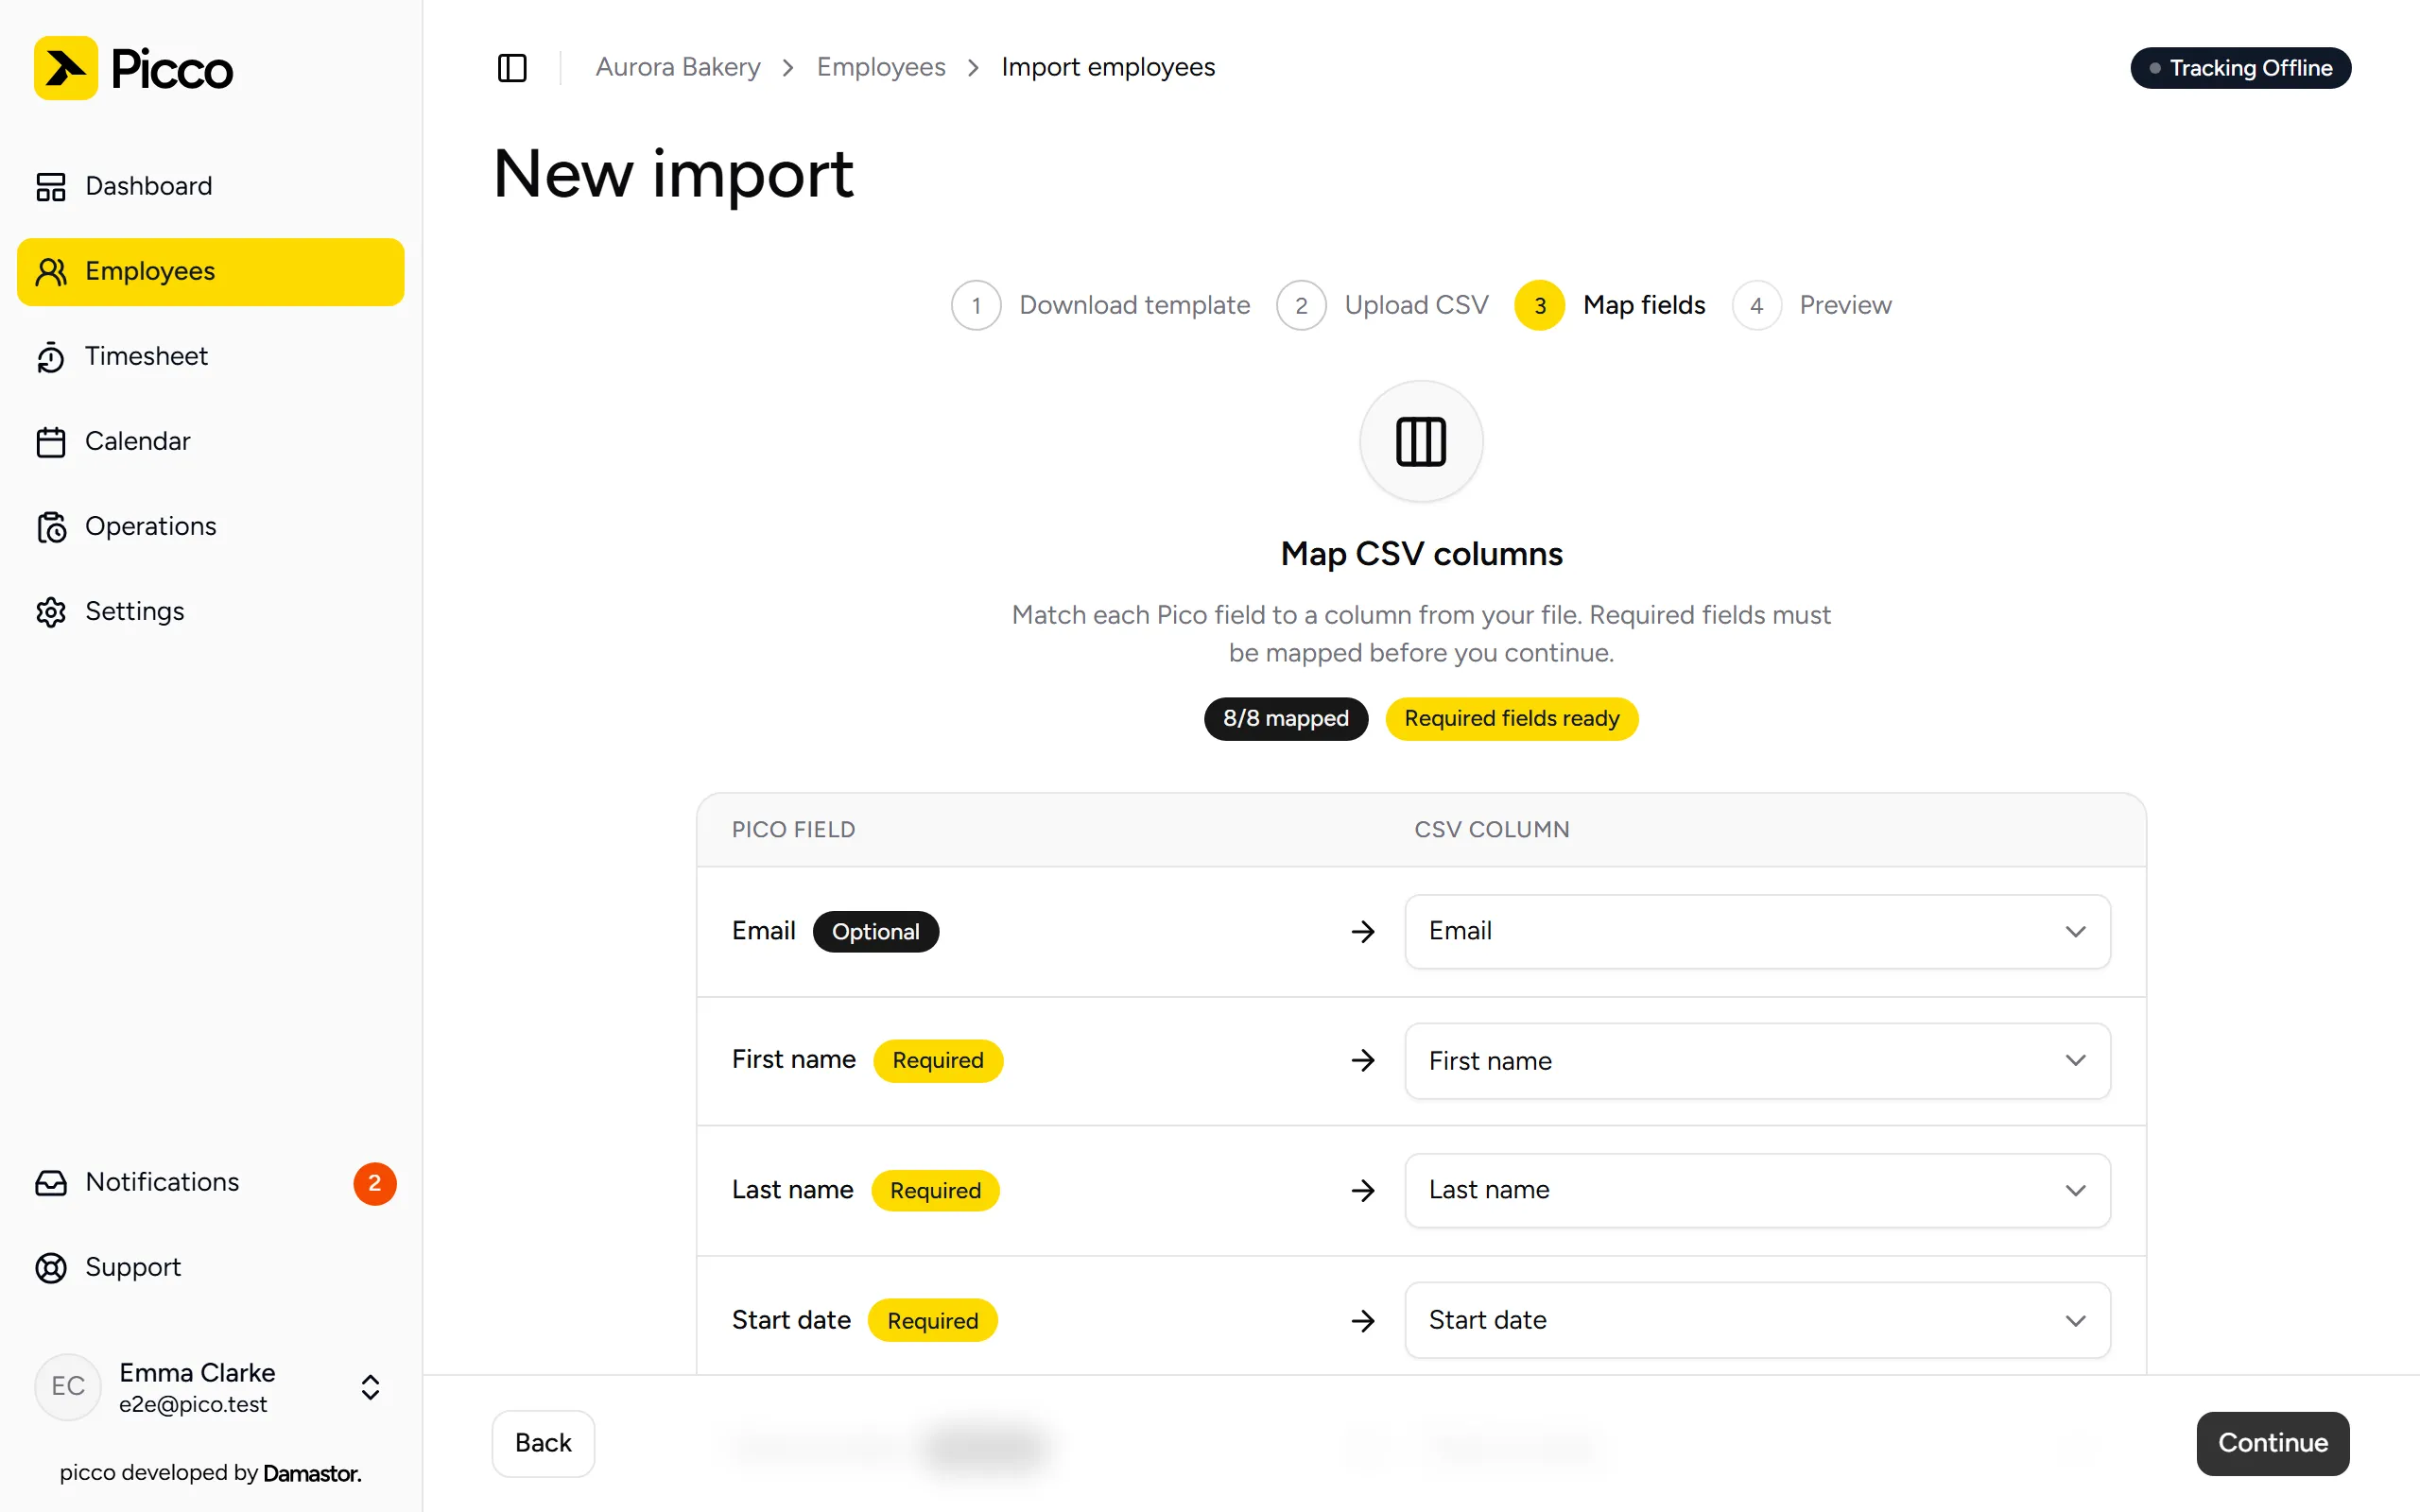Click the Required tag beside Start date
This screenshot has height=1512, width=2420.
[x=932, y=1321]
